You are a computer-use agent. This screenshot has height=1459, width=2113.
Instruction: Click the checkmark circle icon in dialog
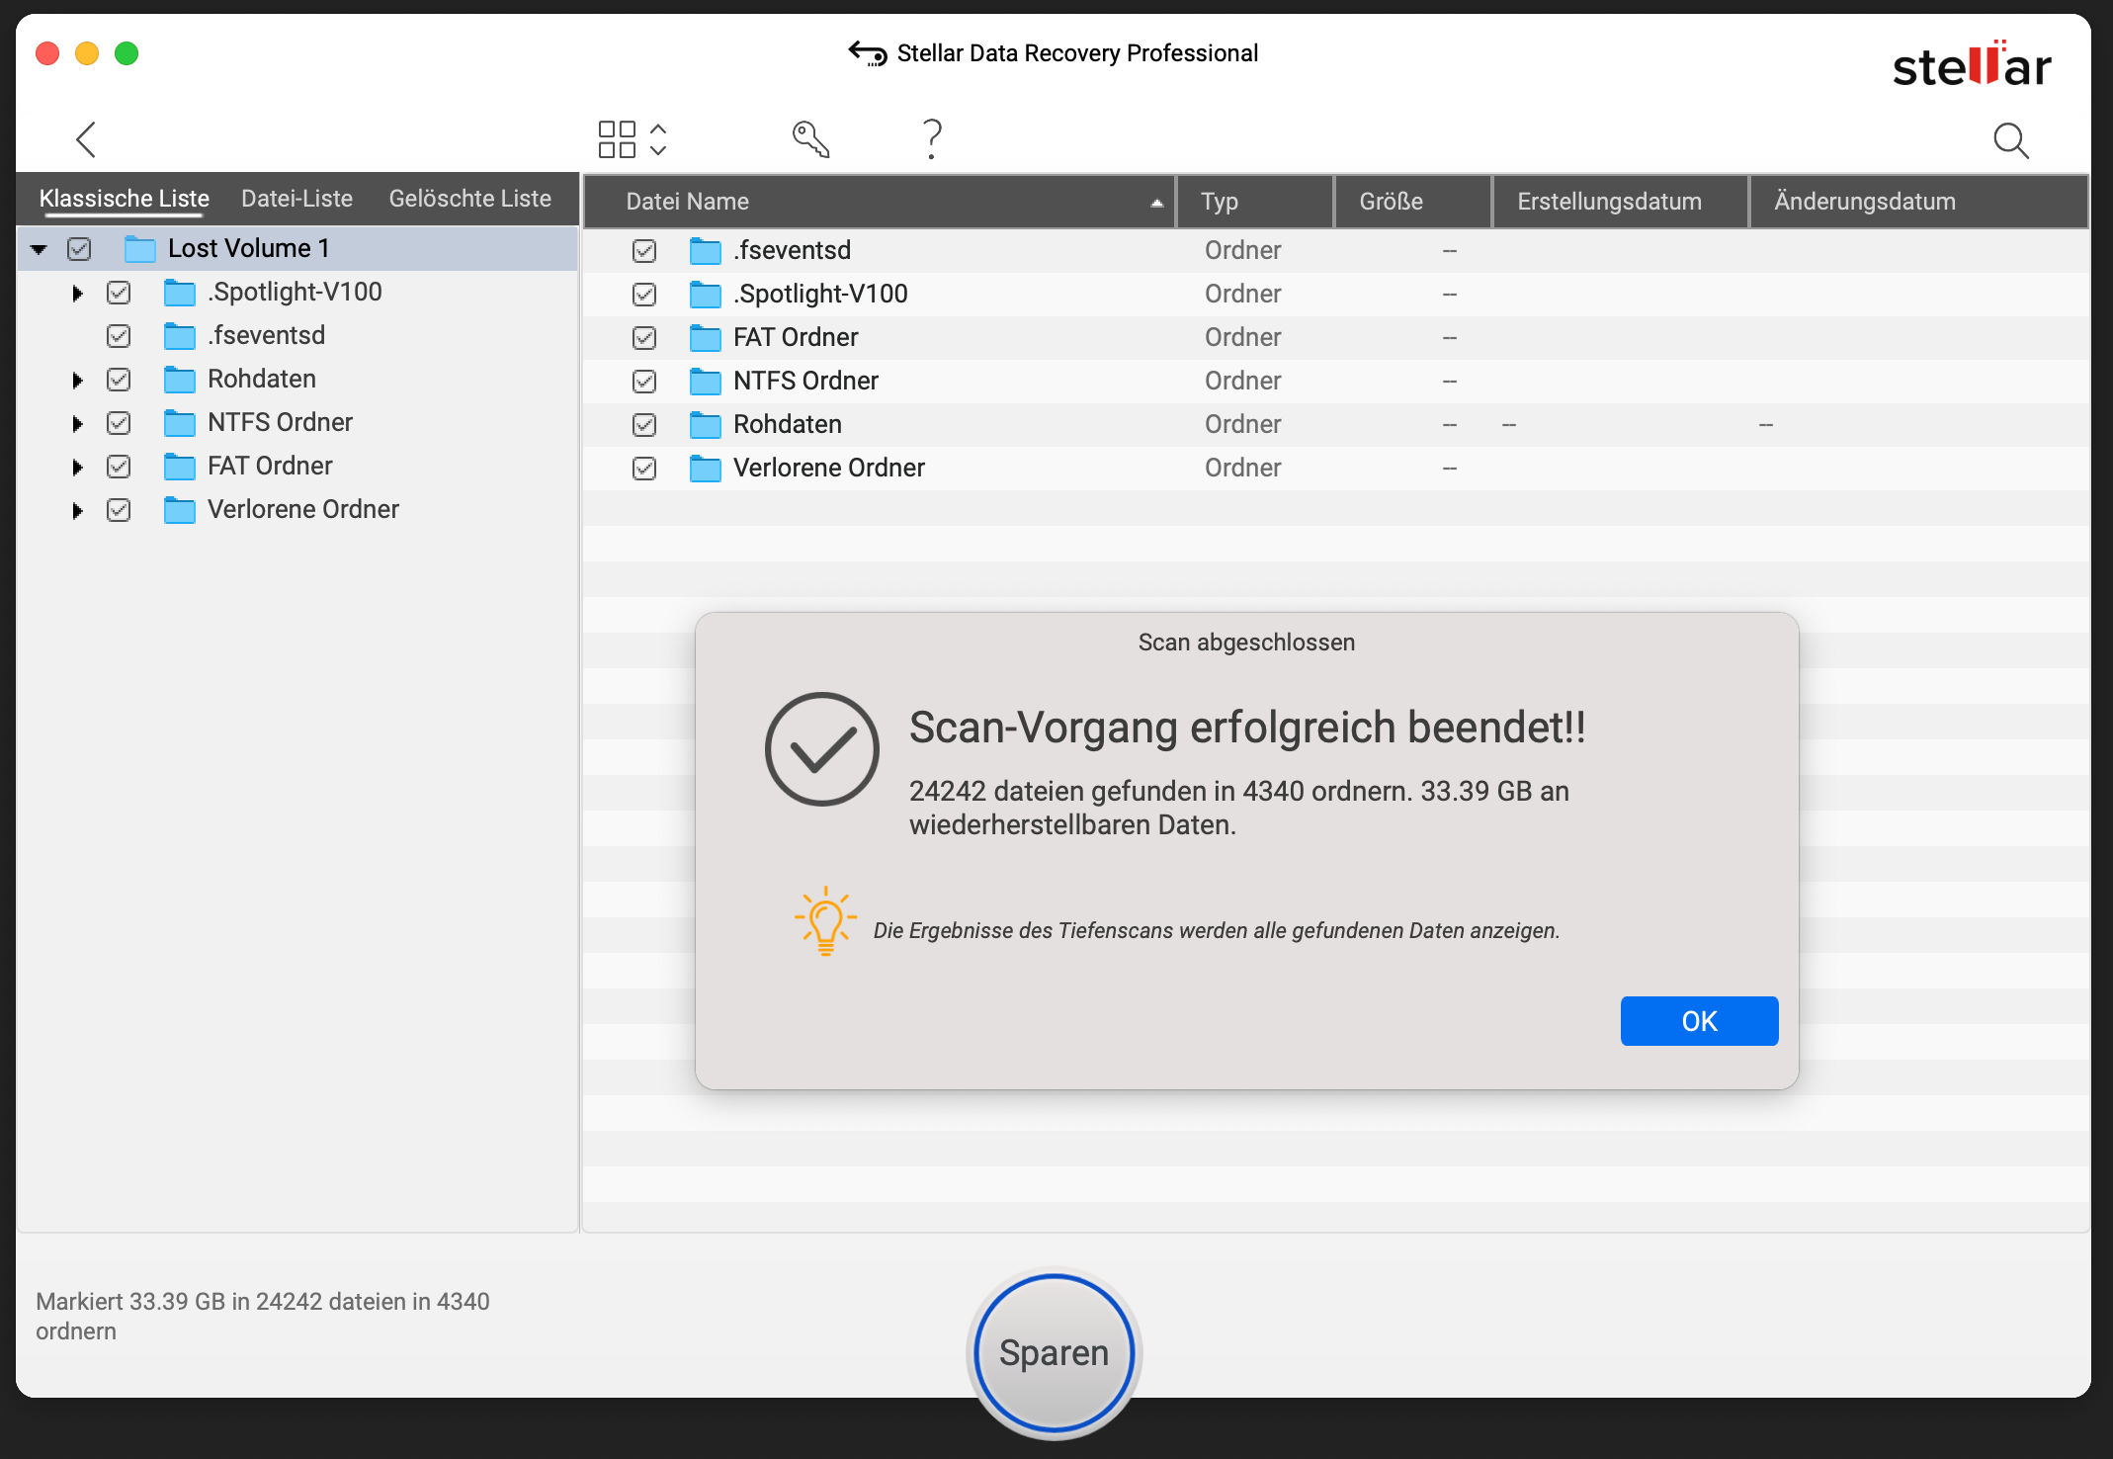click(x=822, y=749)
